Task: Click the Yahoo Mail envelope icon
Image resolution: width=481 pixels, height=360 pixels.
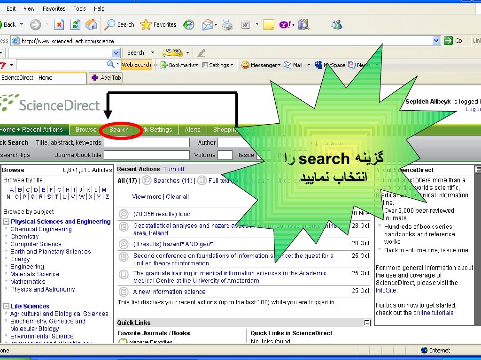Action: 287,65
